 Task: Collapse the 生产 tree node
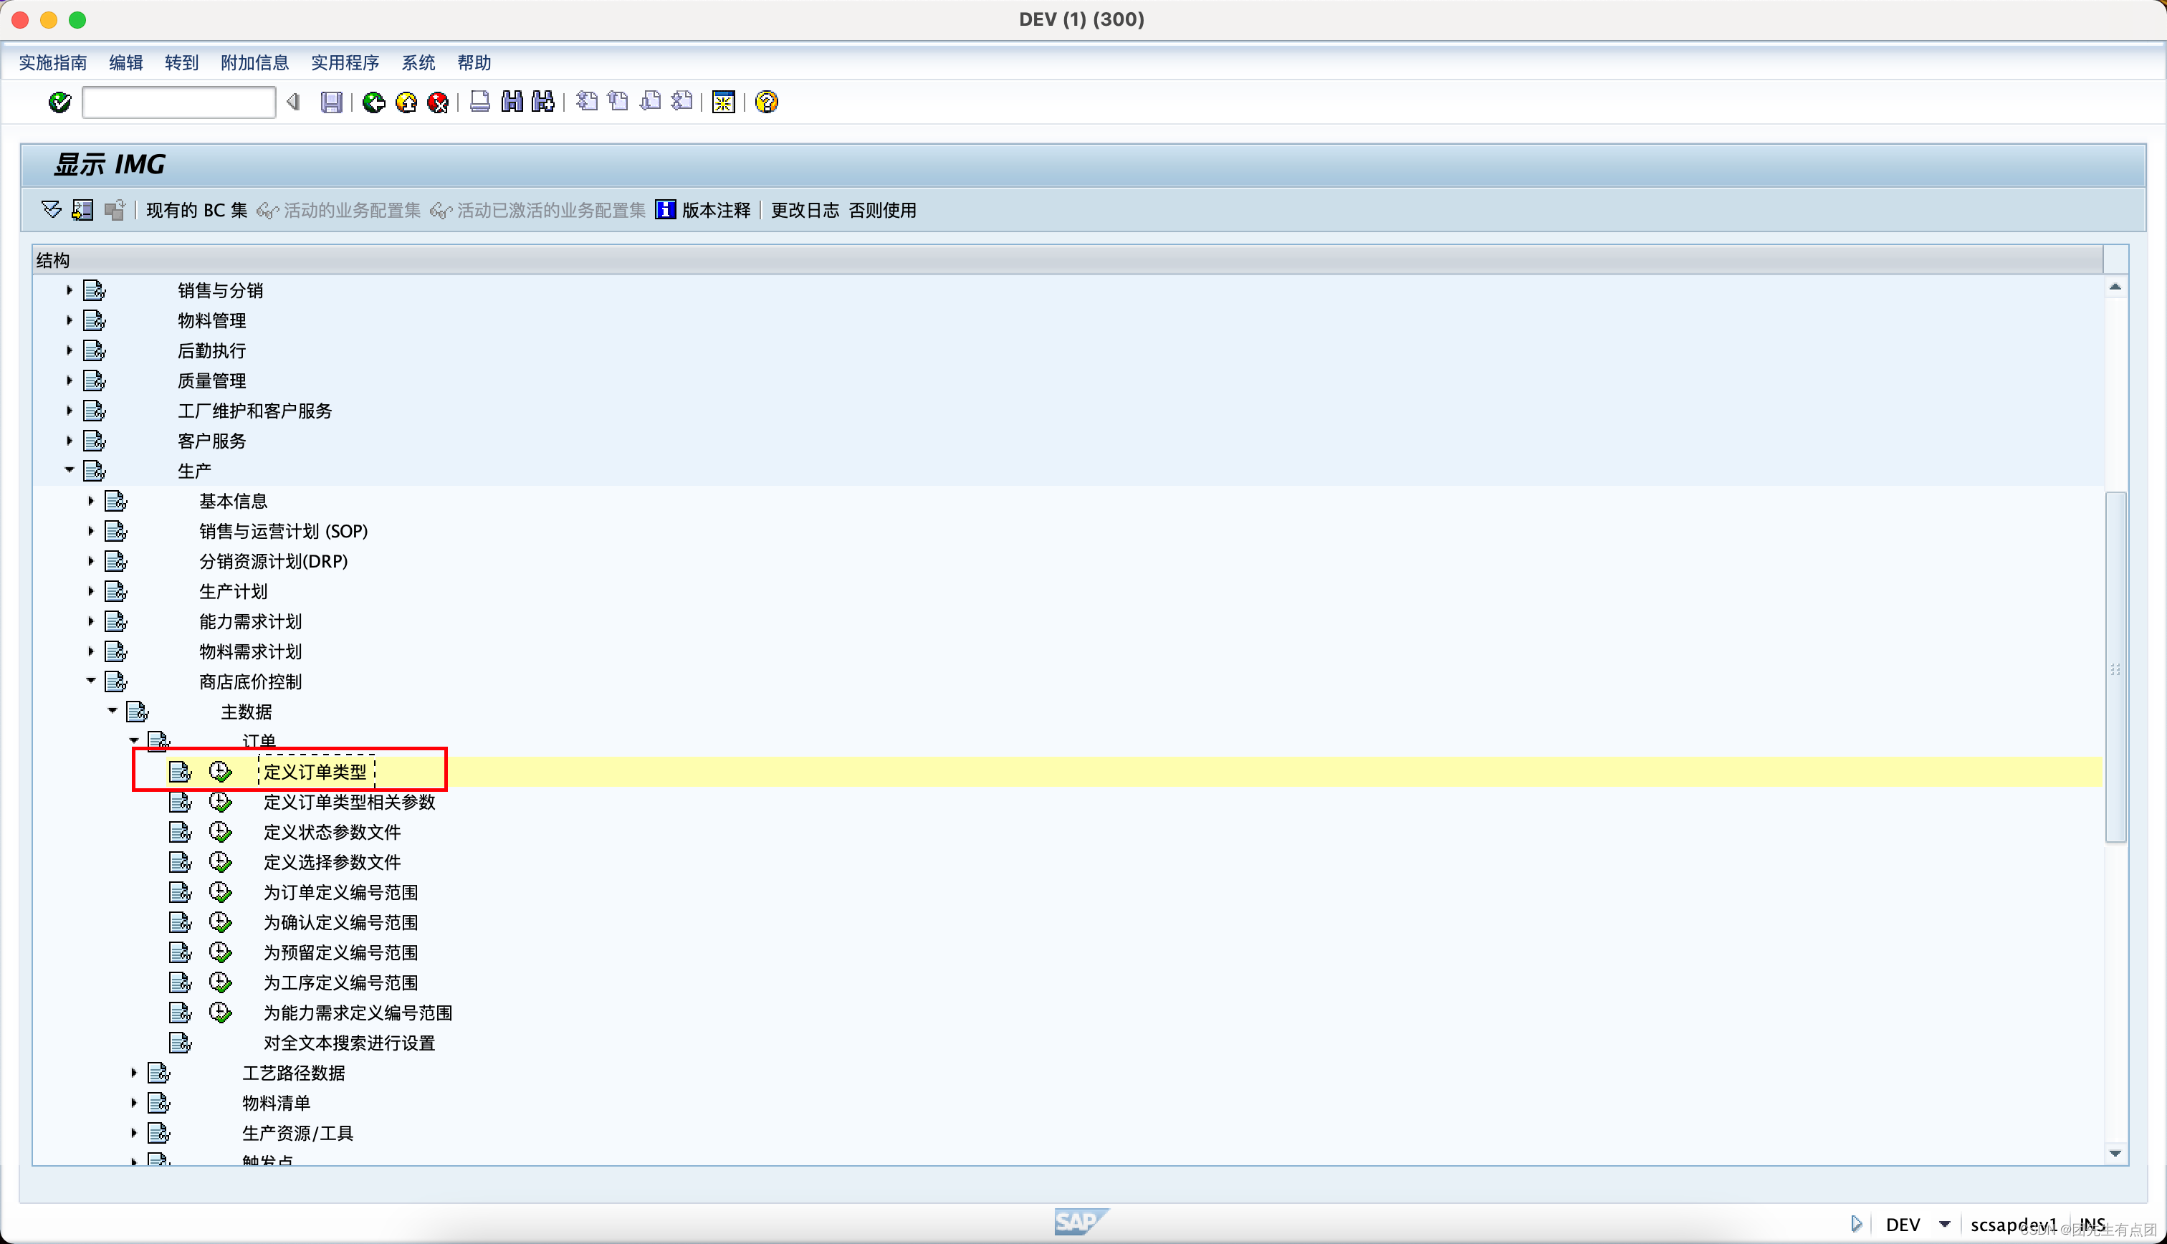(70, 471)
